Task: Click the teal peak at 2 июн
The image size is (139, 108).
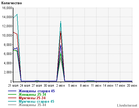Action: (x=61, y=21)
